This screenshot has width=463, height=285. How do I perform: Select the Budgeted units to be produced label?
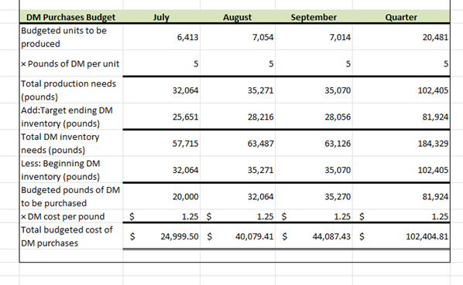coord(71,37)
